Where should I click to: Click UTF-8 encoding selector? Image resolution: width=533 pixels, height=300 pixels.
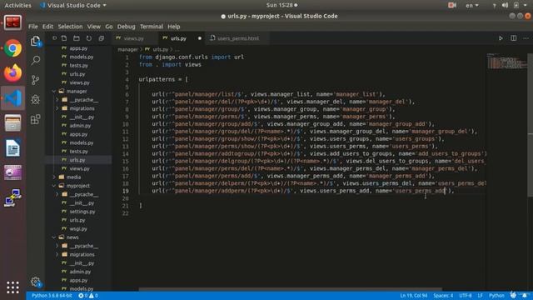(x=466, y=296)
